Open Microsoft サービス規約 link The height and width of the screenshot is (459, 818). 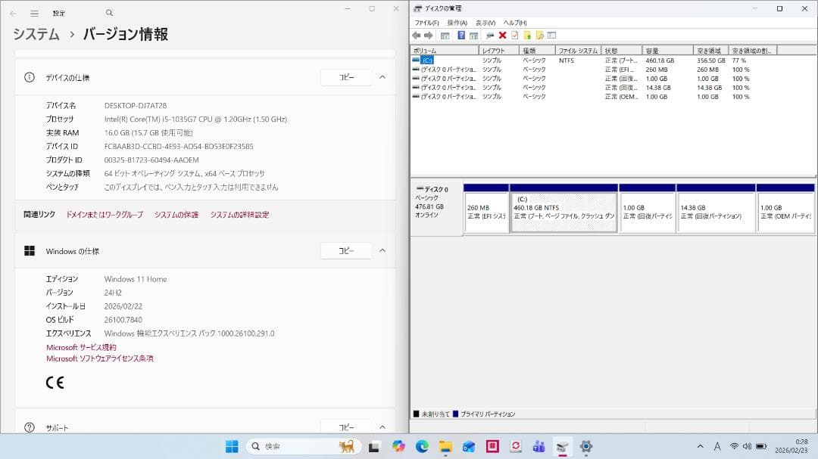pos(81,348)
